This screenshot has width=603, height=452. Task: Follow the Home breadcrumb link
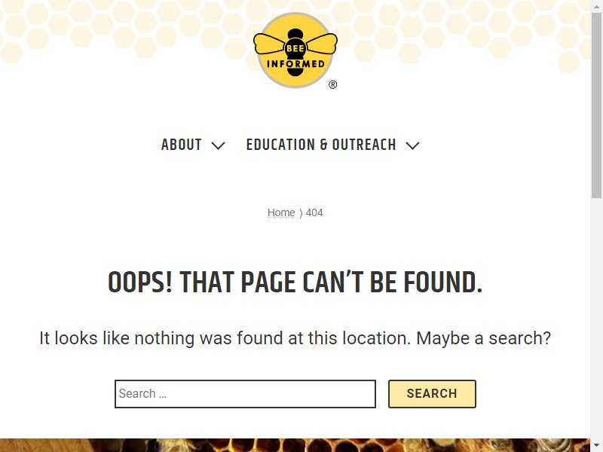281,212
